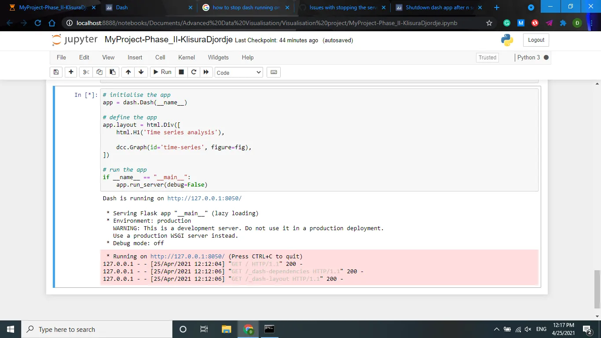
Task: Open cell type dropdown showing Code
Action: pyautogui.click(x=239, y=73)
